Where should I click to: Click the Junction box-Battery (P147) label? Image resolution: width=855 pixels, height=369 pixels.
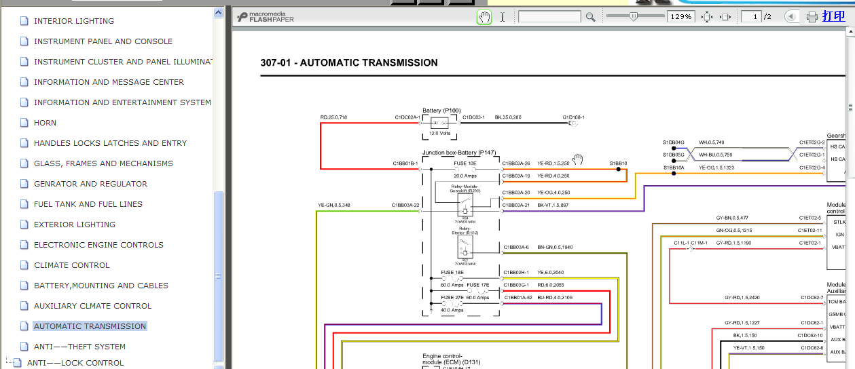459,153
